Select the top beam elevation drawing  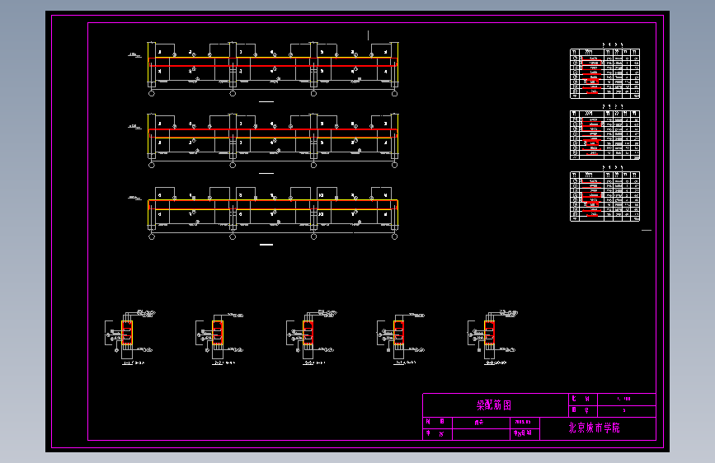pyautogui.click(x=273, y=69)
